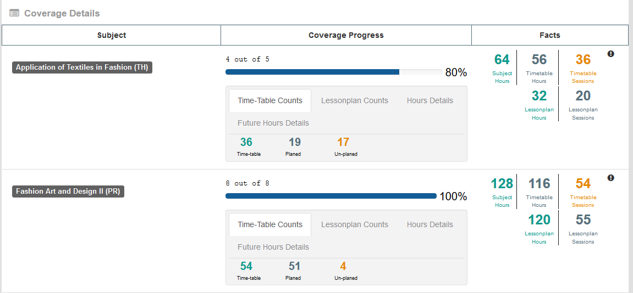The image size is (633, 293).
Task: Click the '4 out of 5' text
Action: click(x=247, y=59)
